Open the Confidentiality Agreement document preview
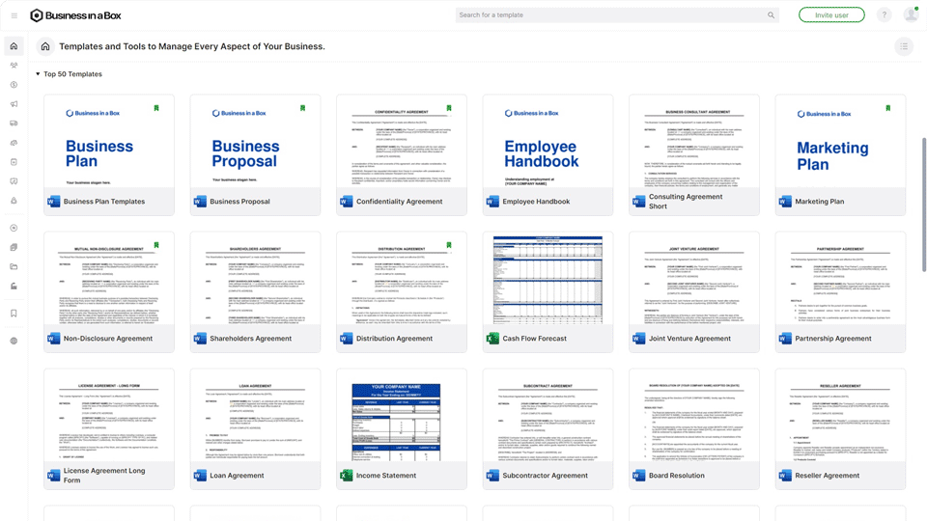The image size is (927, 521). coord(402,142)
